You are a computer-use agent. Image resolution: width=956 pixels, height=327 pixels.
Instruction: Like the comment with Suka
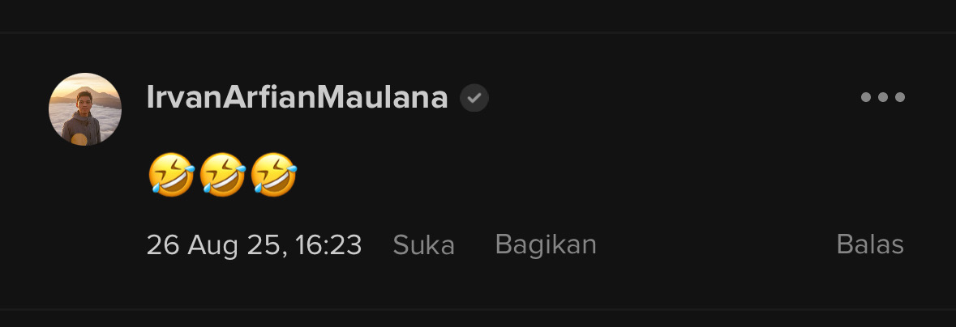[x=424, y=244]
